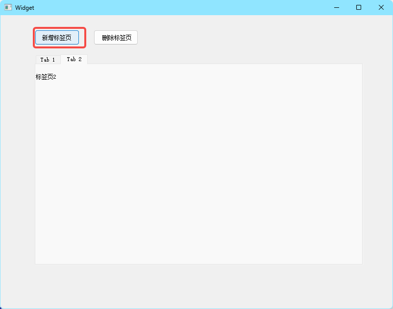Minimize the Widget window

[x=337, y=7]
